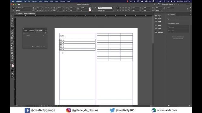Click the CC Libraries panel tab
This screenshot has height=113, width=202.
point(171,15)
